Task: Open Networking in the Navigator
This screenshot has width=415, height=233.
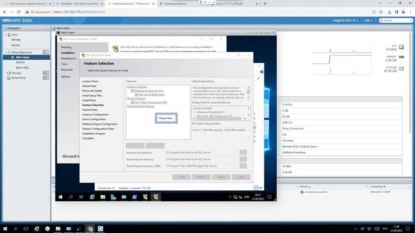Action: click(18, 78)
